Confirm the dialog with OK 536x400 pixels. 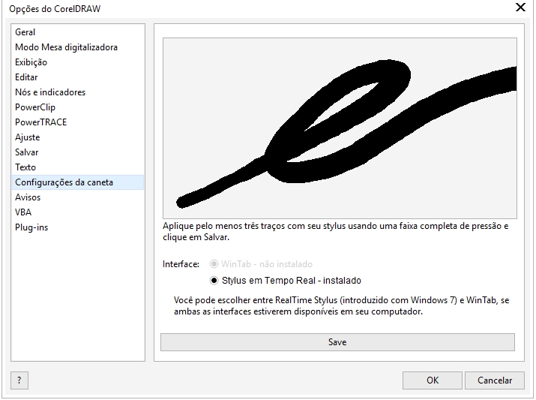point(433,380)
